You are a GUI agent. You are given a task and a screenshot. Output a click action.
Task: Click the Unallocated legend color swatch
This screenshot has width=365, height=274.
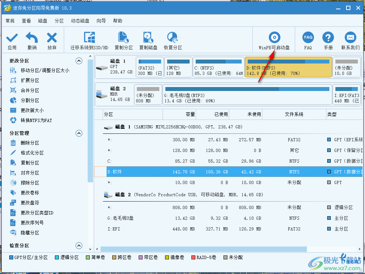click(x=225, y=257)
